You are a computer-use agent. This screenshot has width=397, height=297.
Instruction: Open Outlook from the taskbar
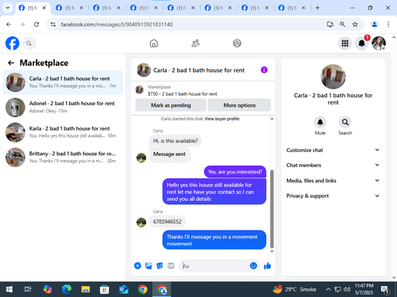coord(124,289)
